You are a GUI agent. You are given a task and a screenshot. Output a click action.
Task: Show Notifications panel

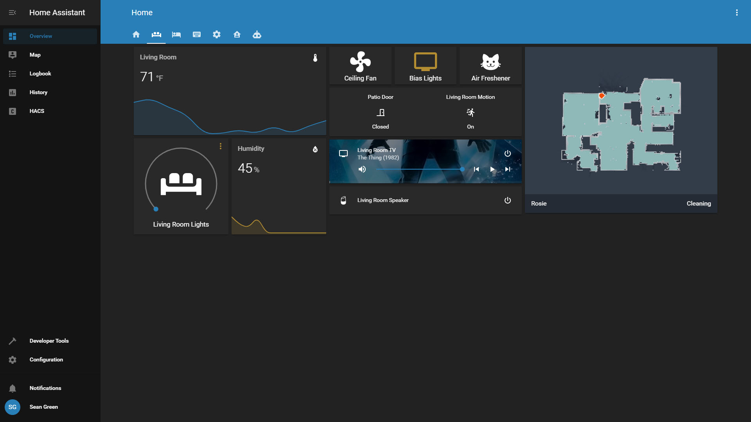coord(50,388)
